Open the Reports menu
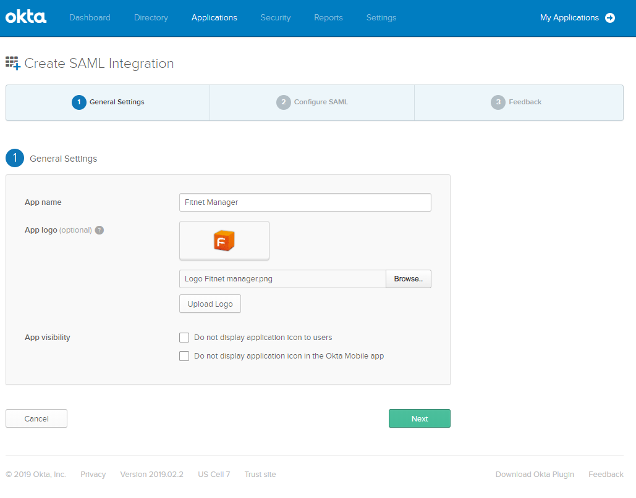This screenshot has width=636, height=498. [x=328, y=18]
